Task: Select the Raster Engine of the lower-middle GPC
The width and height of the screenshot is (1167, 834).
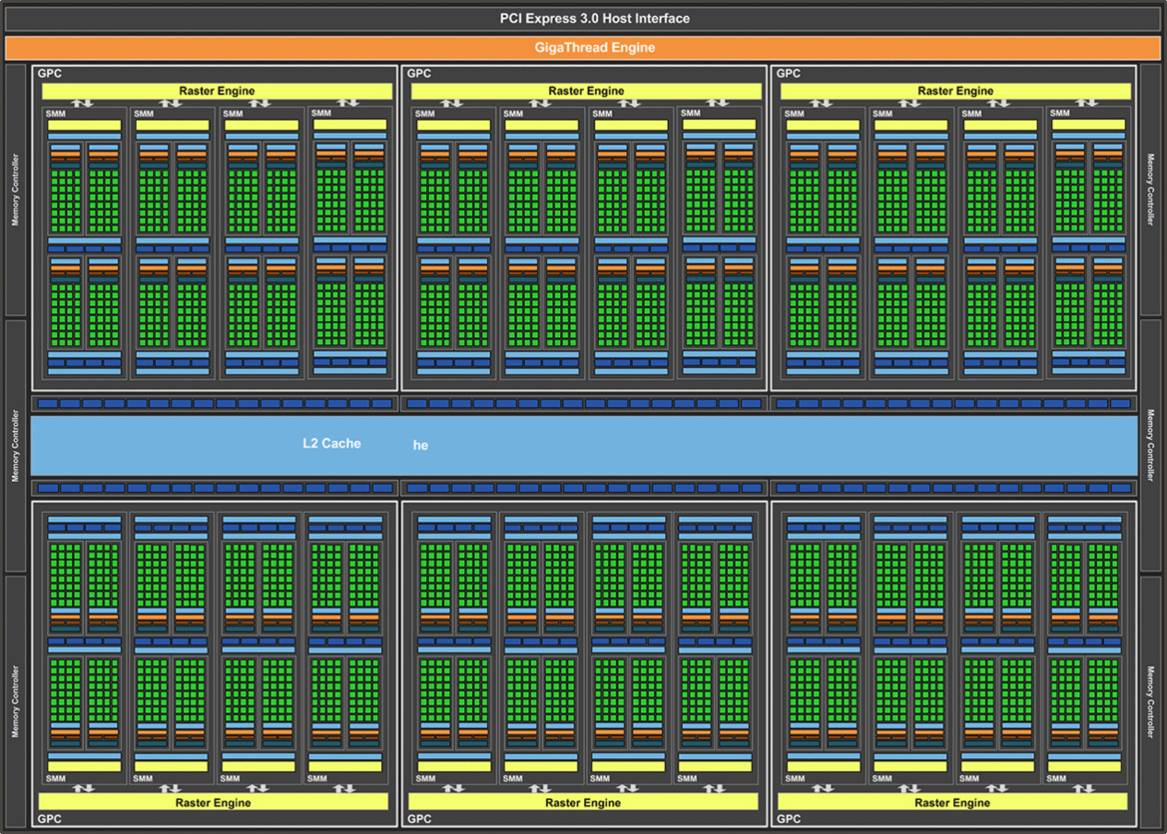Action: pyautogui.click(x=583, y=802)
